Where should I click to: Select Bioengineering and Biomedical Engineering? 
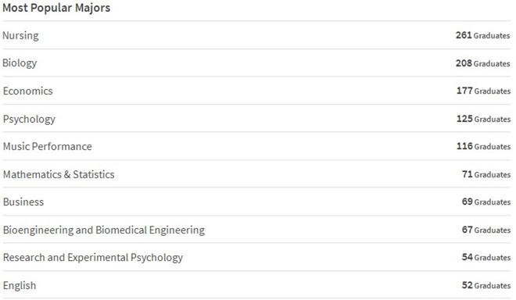click(104, 230)
